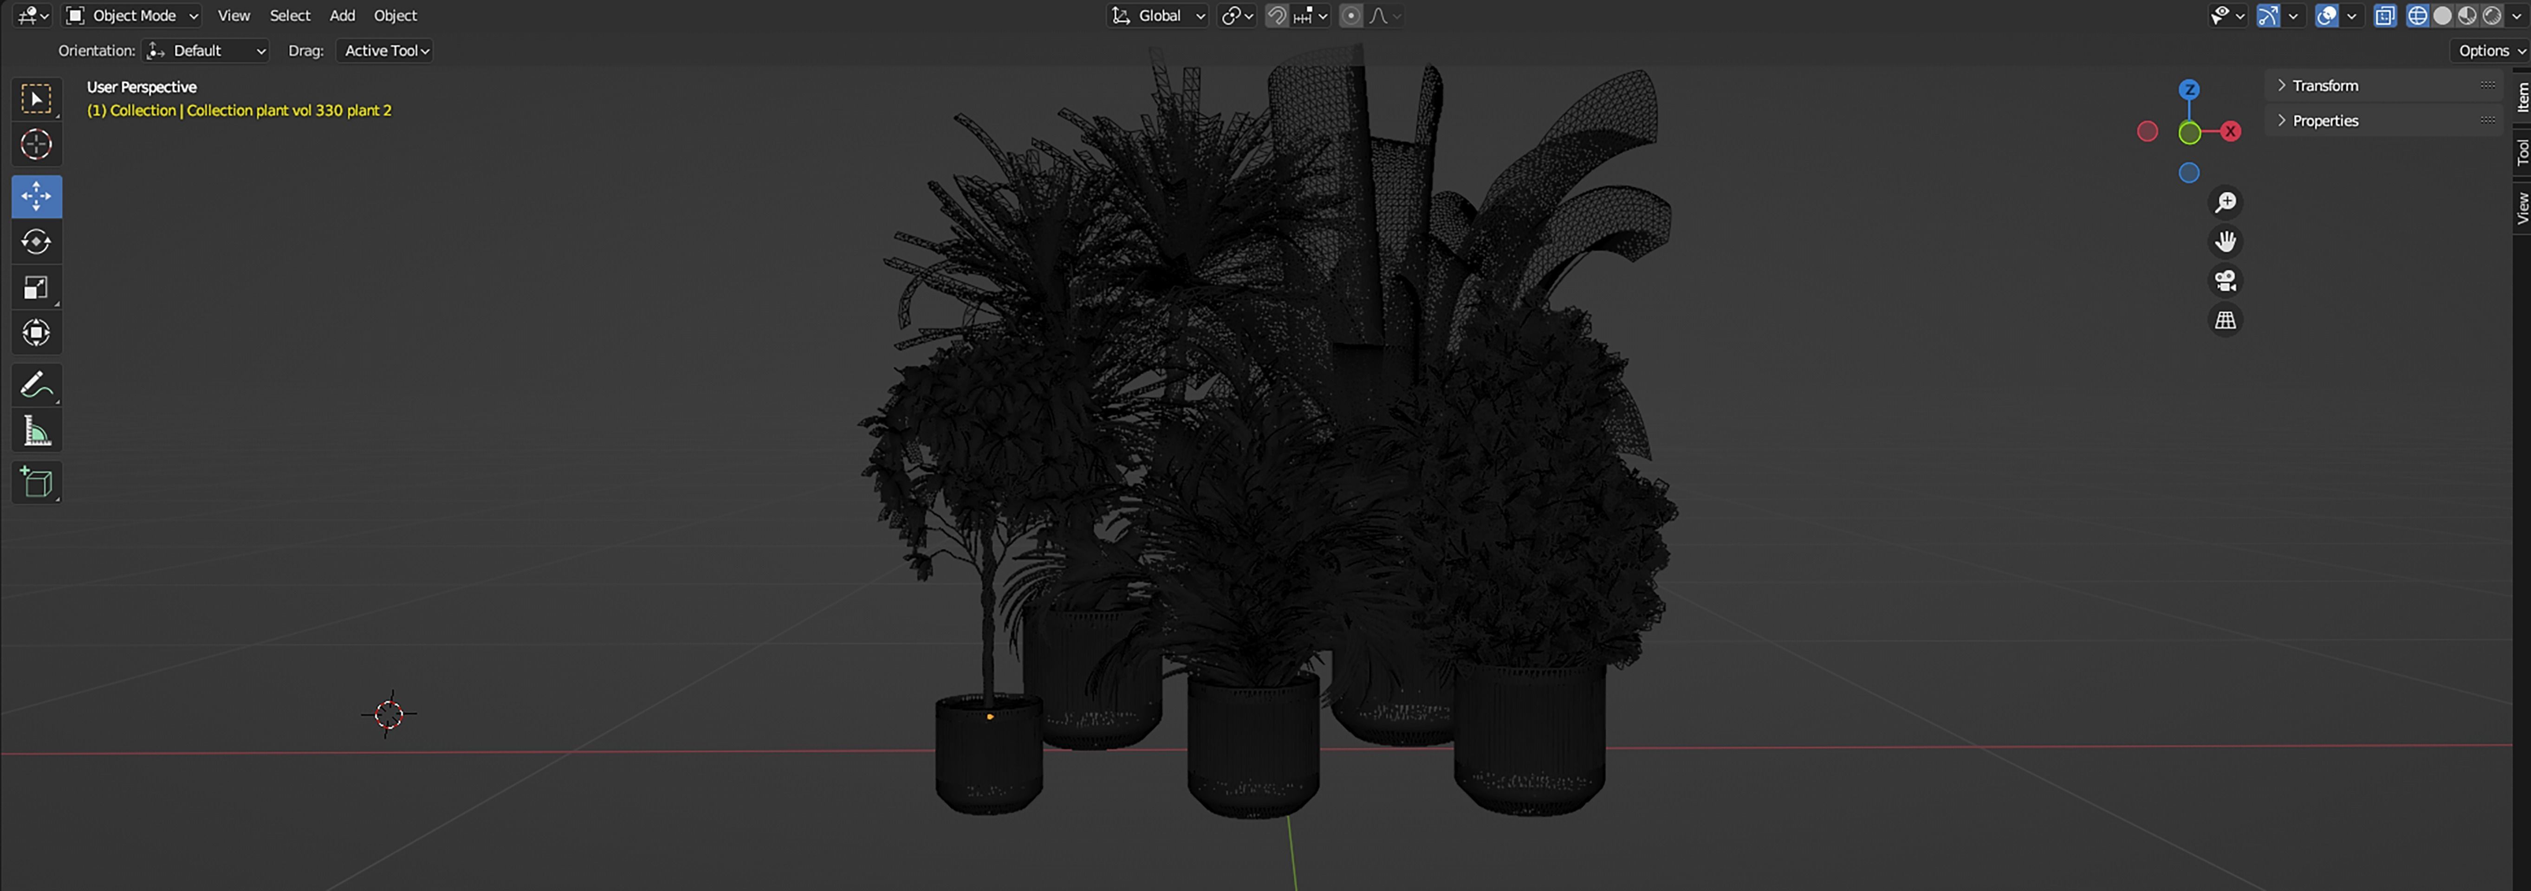Open selectability and visibility dropdown
The width and height of the screenshot is (2531, 891).
point(2227,16)
